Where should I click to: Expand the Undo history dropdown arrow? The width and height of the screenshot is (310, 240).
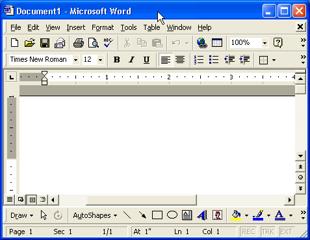[x=187, y=43]
